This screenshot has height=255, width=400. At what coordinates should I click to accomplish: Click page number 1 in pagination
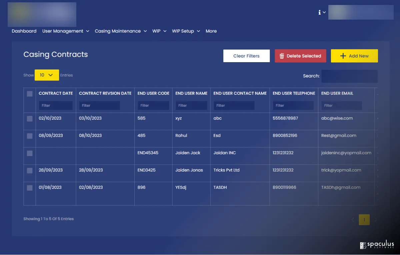(364, 220)
